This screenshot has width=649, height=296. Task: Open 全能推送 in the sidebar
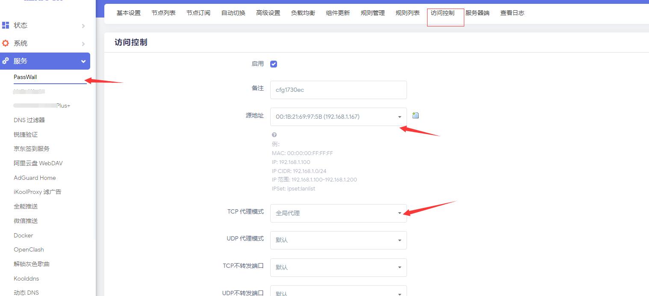(x=26, y=206)
